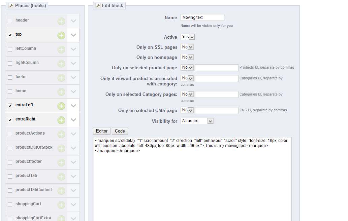Click the green plus icon for header hook
This screenshot has height=221, width=348.
[x=61, y=21]
